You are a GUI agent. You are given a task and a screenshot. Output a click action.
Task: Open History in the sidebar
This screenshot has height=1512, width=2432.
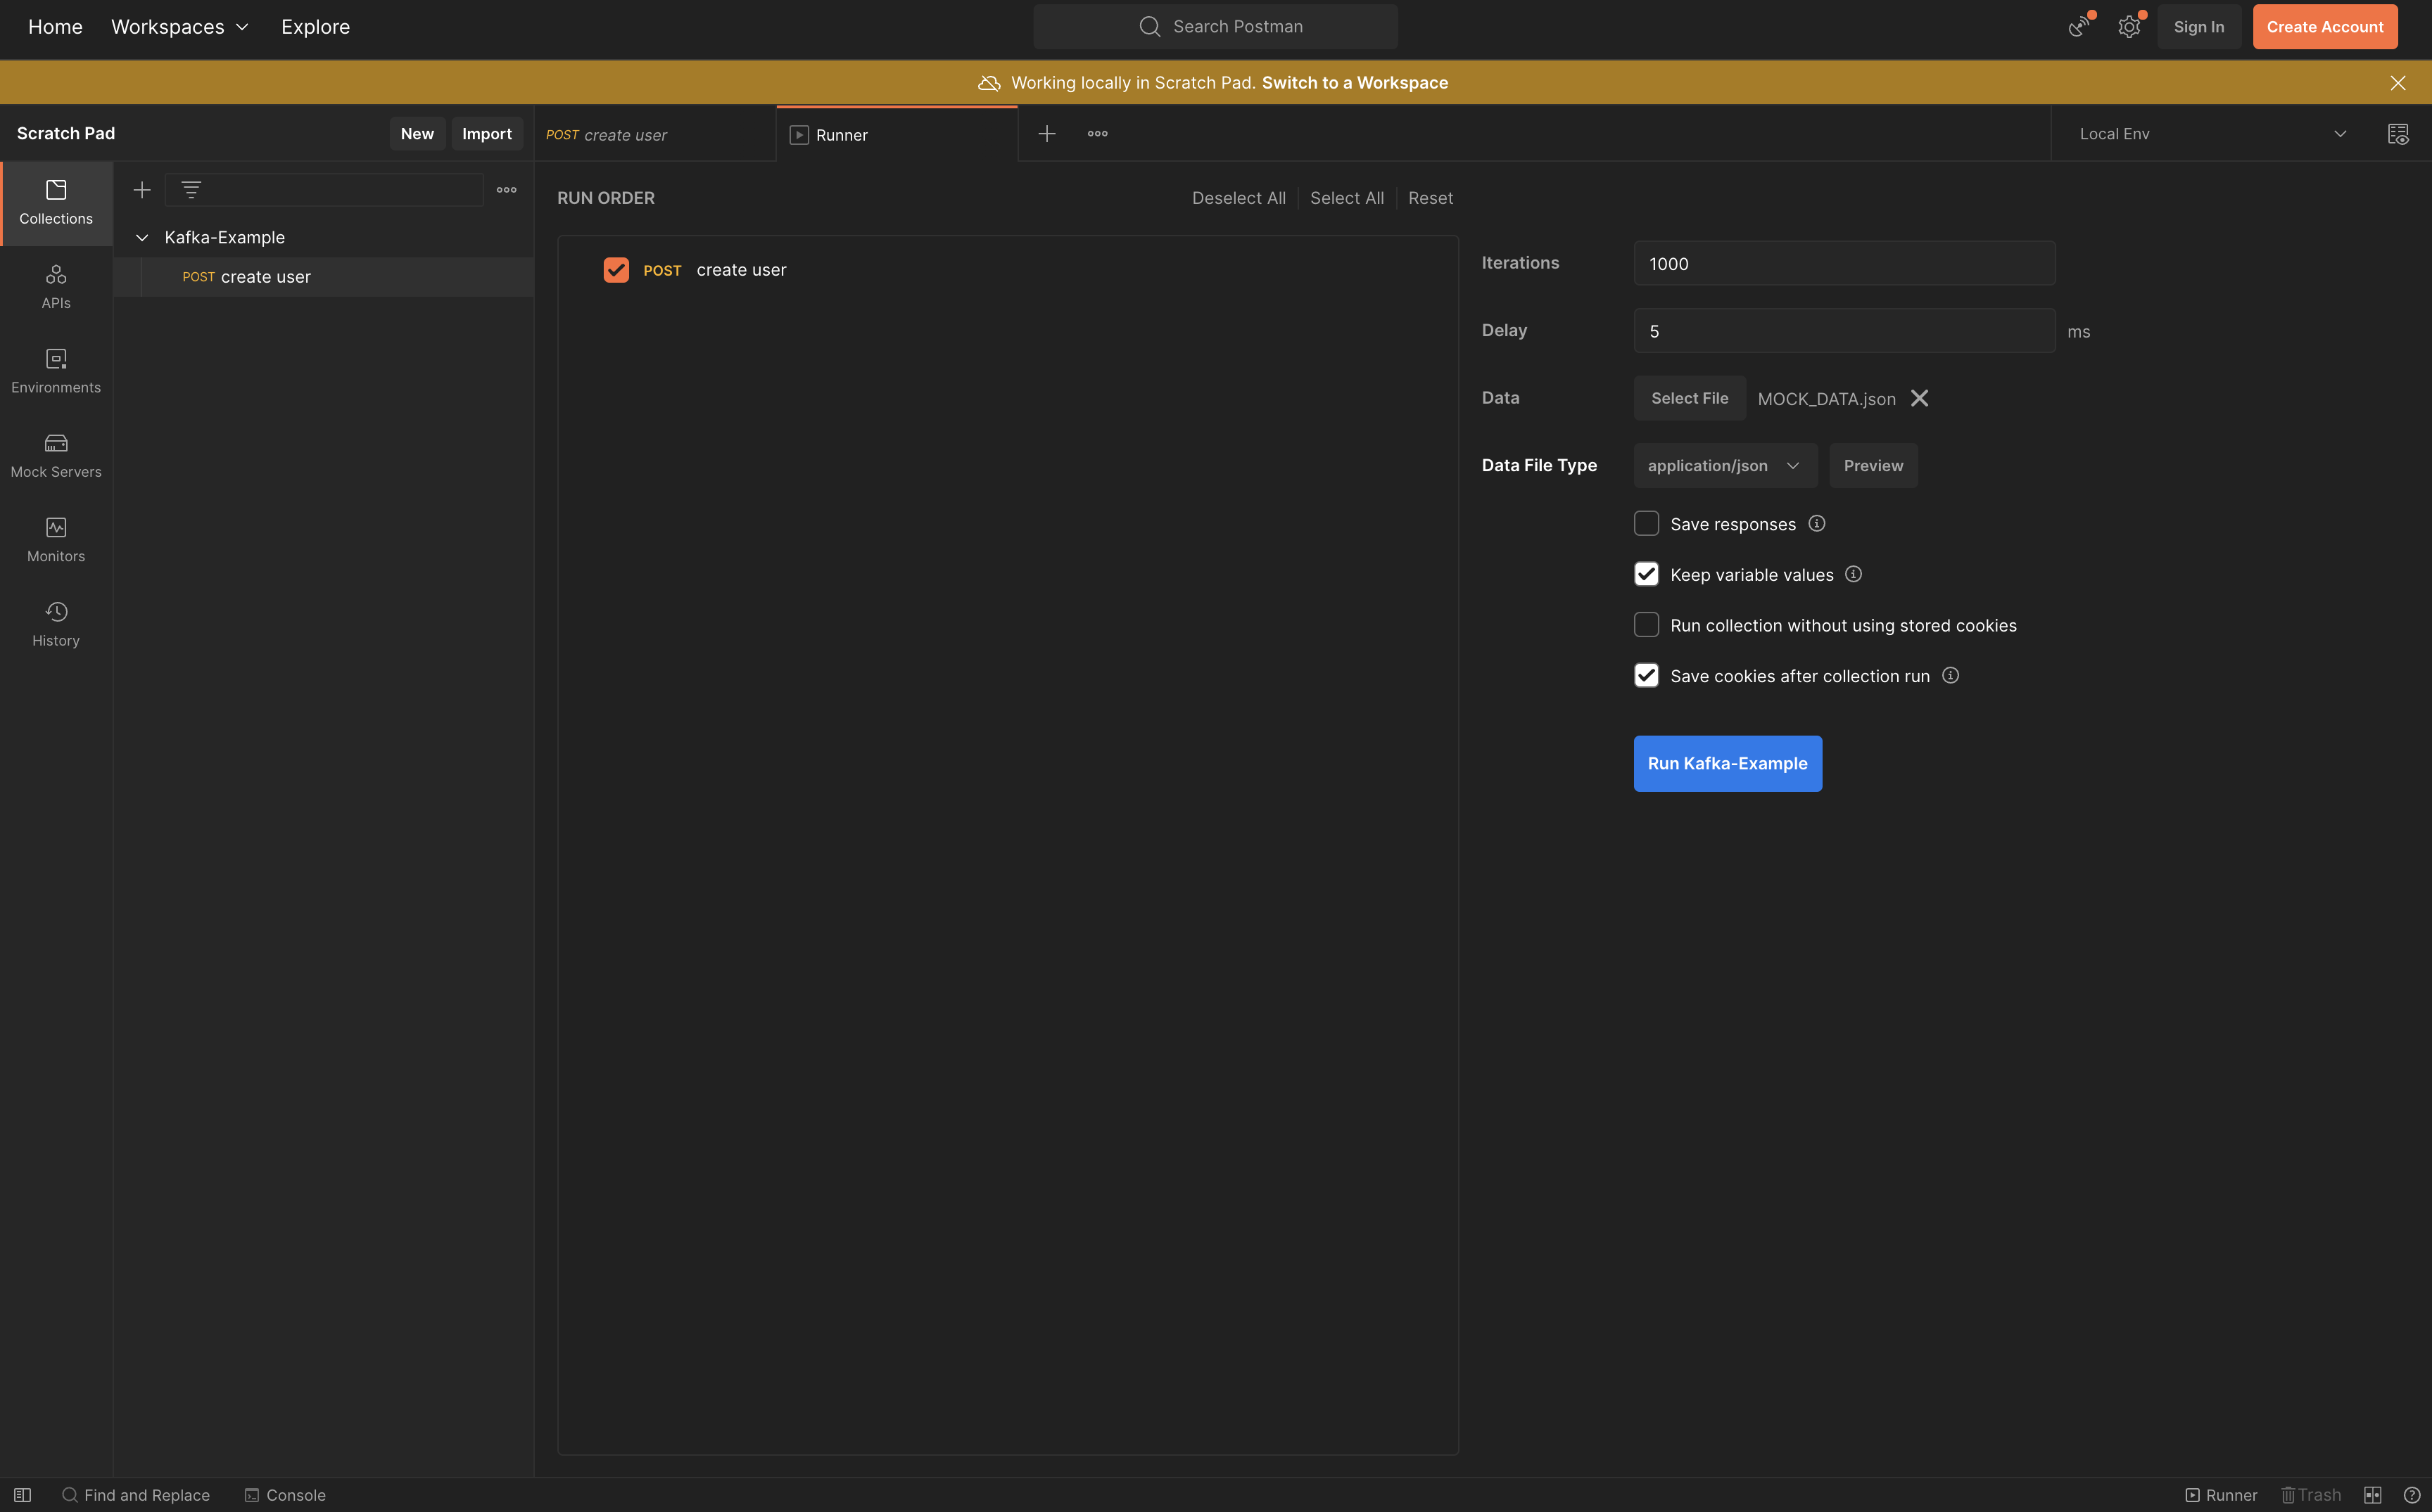56,624
